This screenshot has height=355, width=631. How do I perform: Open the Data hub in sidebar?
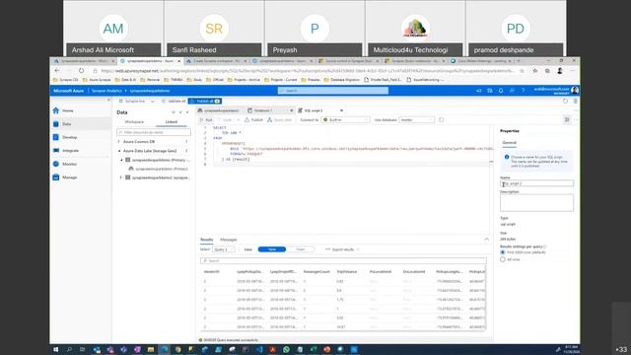[81, 124]
